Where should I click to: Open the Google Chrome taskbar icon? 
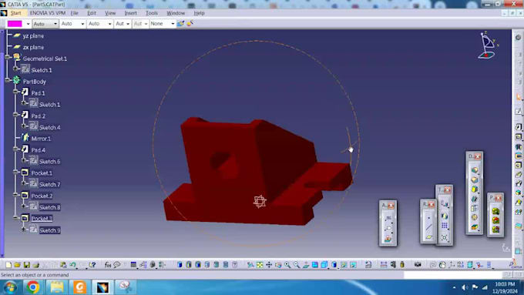point(32,287)
